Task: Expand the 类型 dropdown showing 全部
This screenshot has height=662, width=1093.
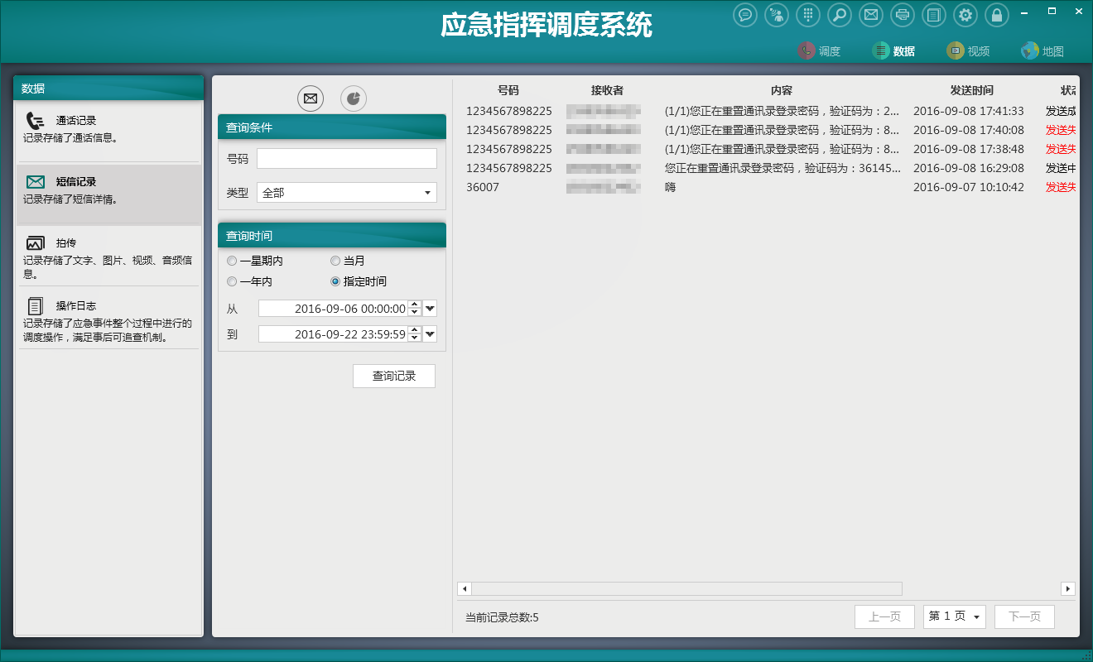Action: click(427, 193)
